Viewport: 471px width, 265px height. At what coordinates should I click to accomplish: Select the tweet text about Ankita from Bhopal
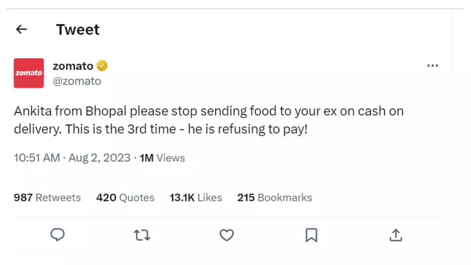[x=208, y=120]
